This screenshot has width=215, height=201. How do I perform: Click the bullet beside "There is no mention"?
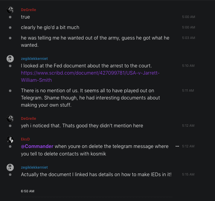coord(10,90)
